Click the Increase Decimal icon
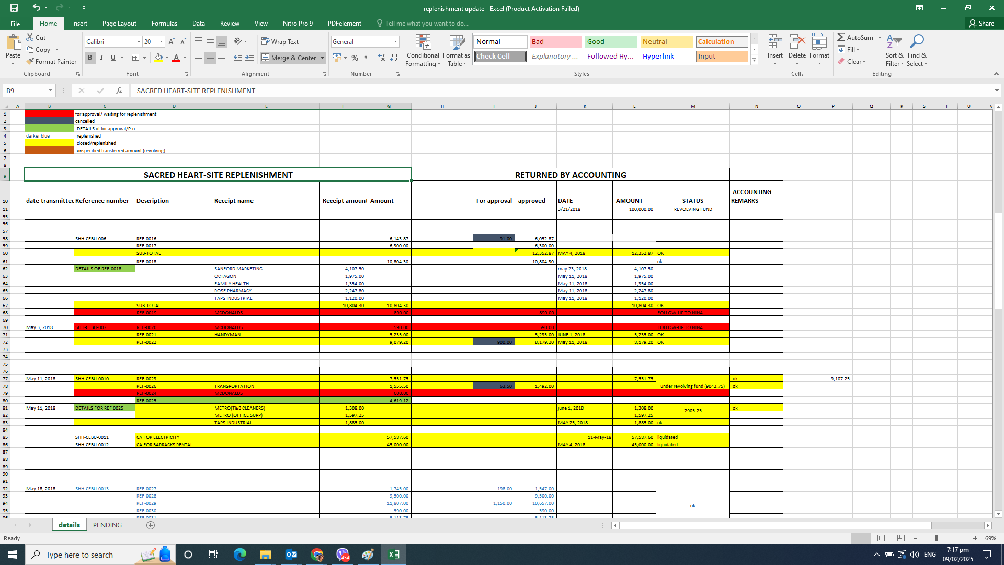This screenshot has height=565, width=1004. [x=382, y=58]
